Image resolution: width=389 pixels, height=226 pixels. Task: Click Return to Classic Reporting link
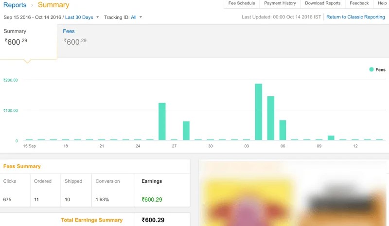355,17
